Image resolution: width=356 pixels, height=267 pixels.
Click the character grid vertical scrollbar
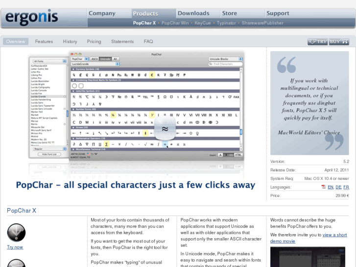click(241, 110)
